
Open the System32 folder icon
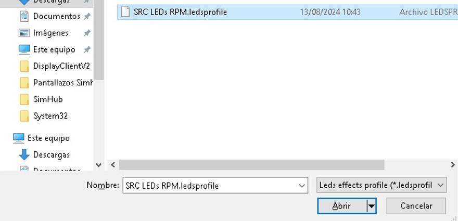pos(24,116)
